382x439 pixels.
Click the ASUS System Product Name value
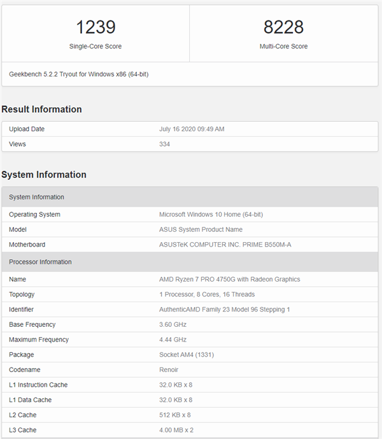point(201,229)
